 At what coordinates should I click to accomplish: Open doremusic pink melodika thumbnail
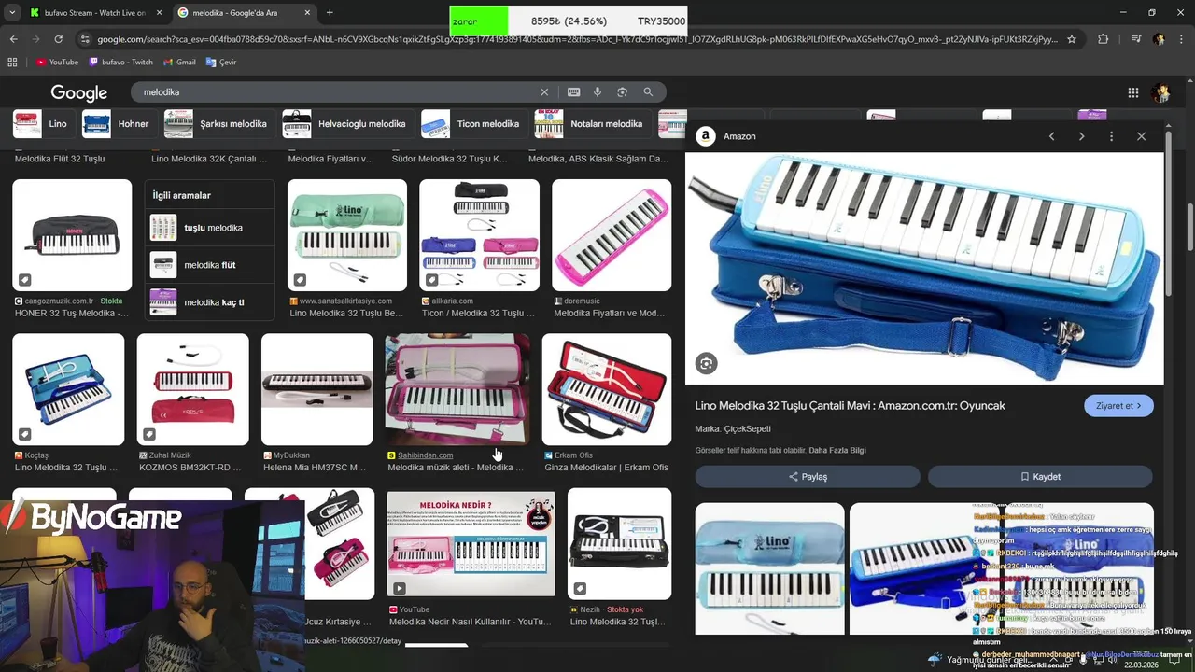click(612, 235)
